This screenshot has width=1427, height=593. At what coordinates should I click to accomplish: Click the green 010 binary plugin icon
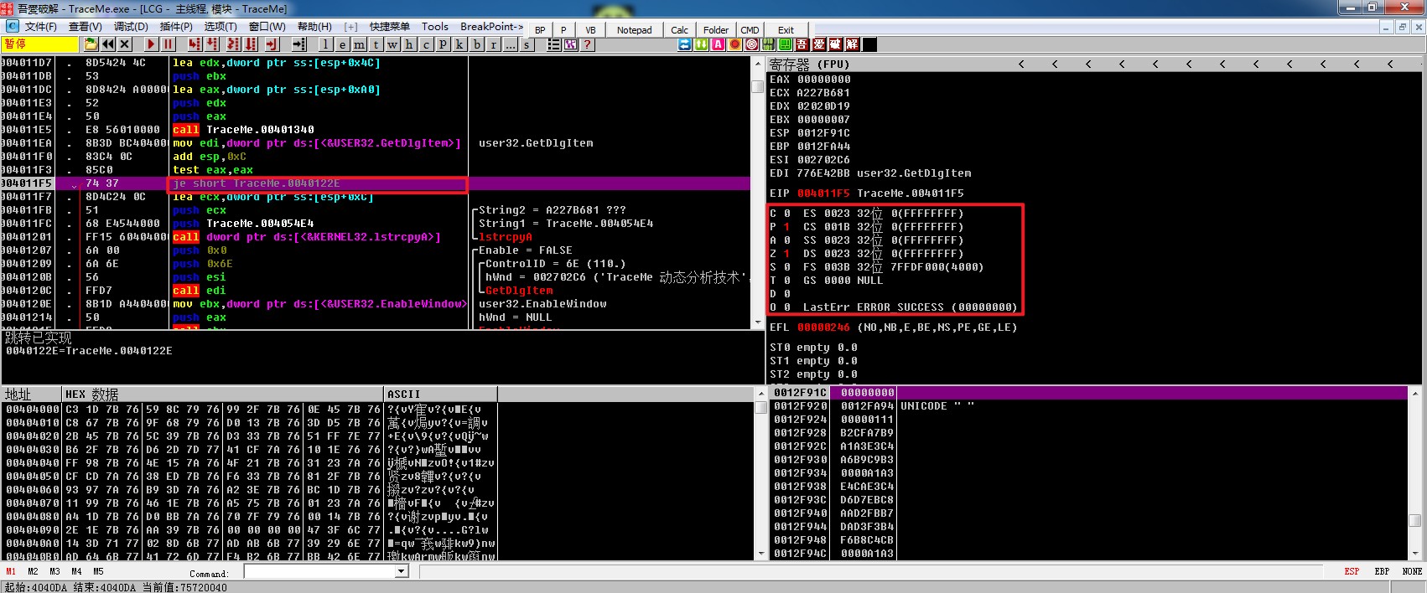(769, 44)
